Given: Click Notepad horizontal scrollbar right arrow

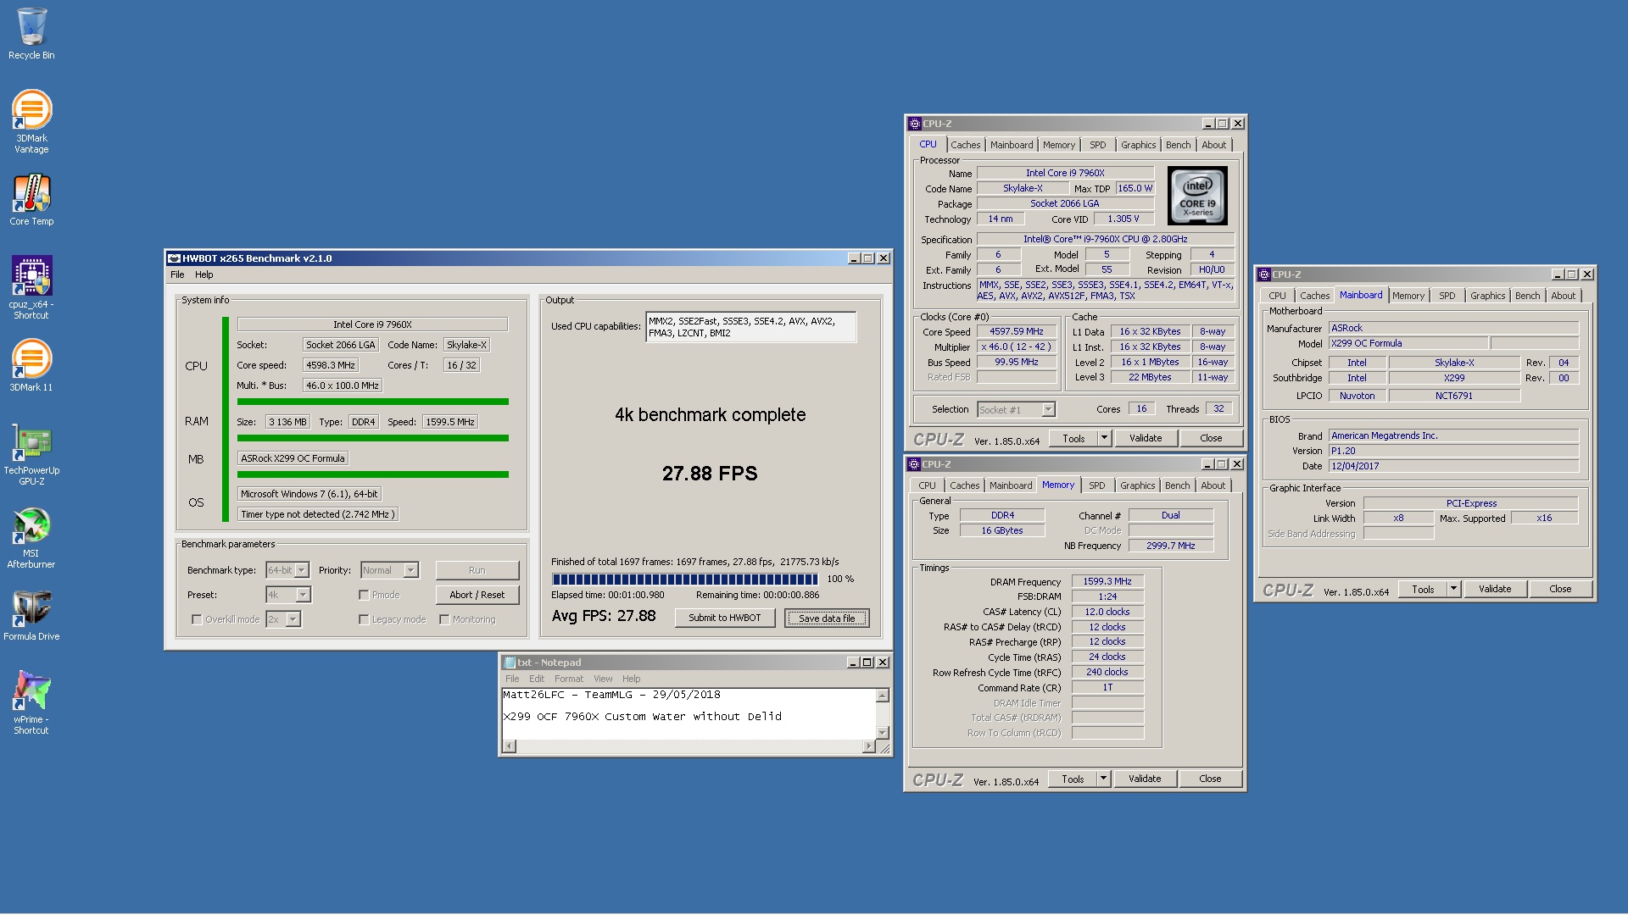Looking at the screenshot, I should (x=868, y=746).
